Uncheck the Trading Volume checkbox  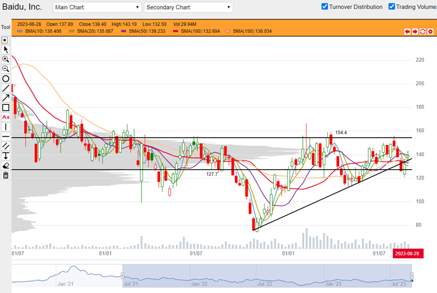tap(391, 7)
